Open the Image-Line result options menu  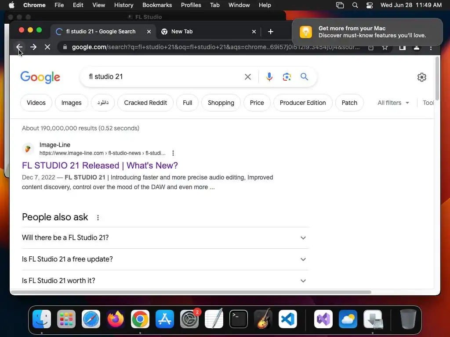(x=173, y=153)
